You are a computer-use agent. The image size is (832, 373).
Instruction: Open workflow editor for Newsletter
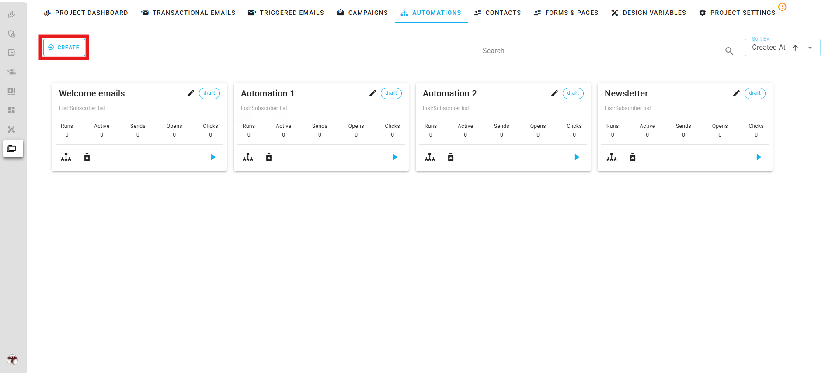[612, 157]
